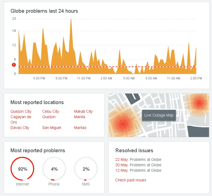Click the Phone label under 4% gauge
Screen dimensions: 212x196
coord(54,184)
